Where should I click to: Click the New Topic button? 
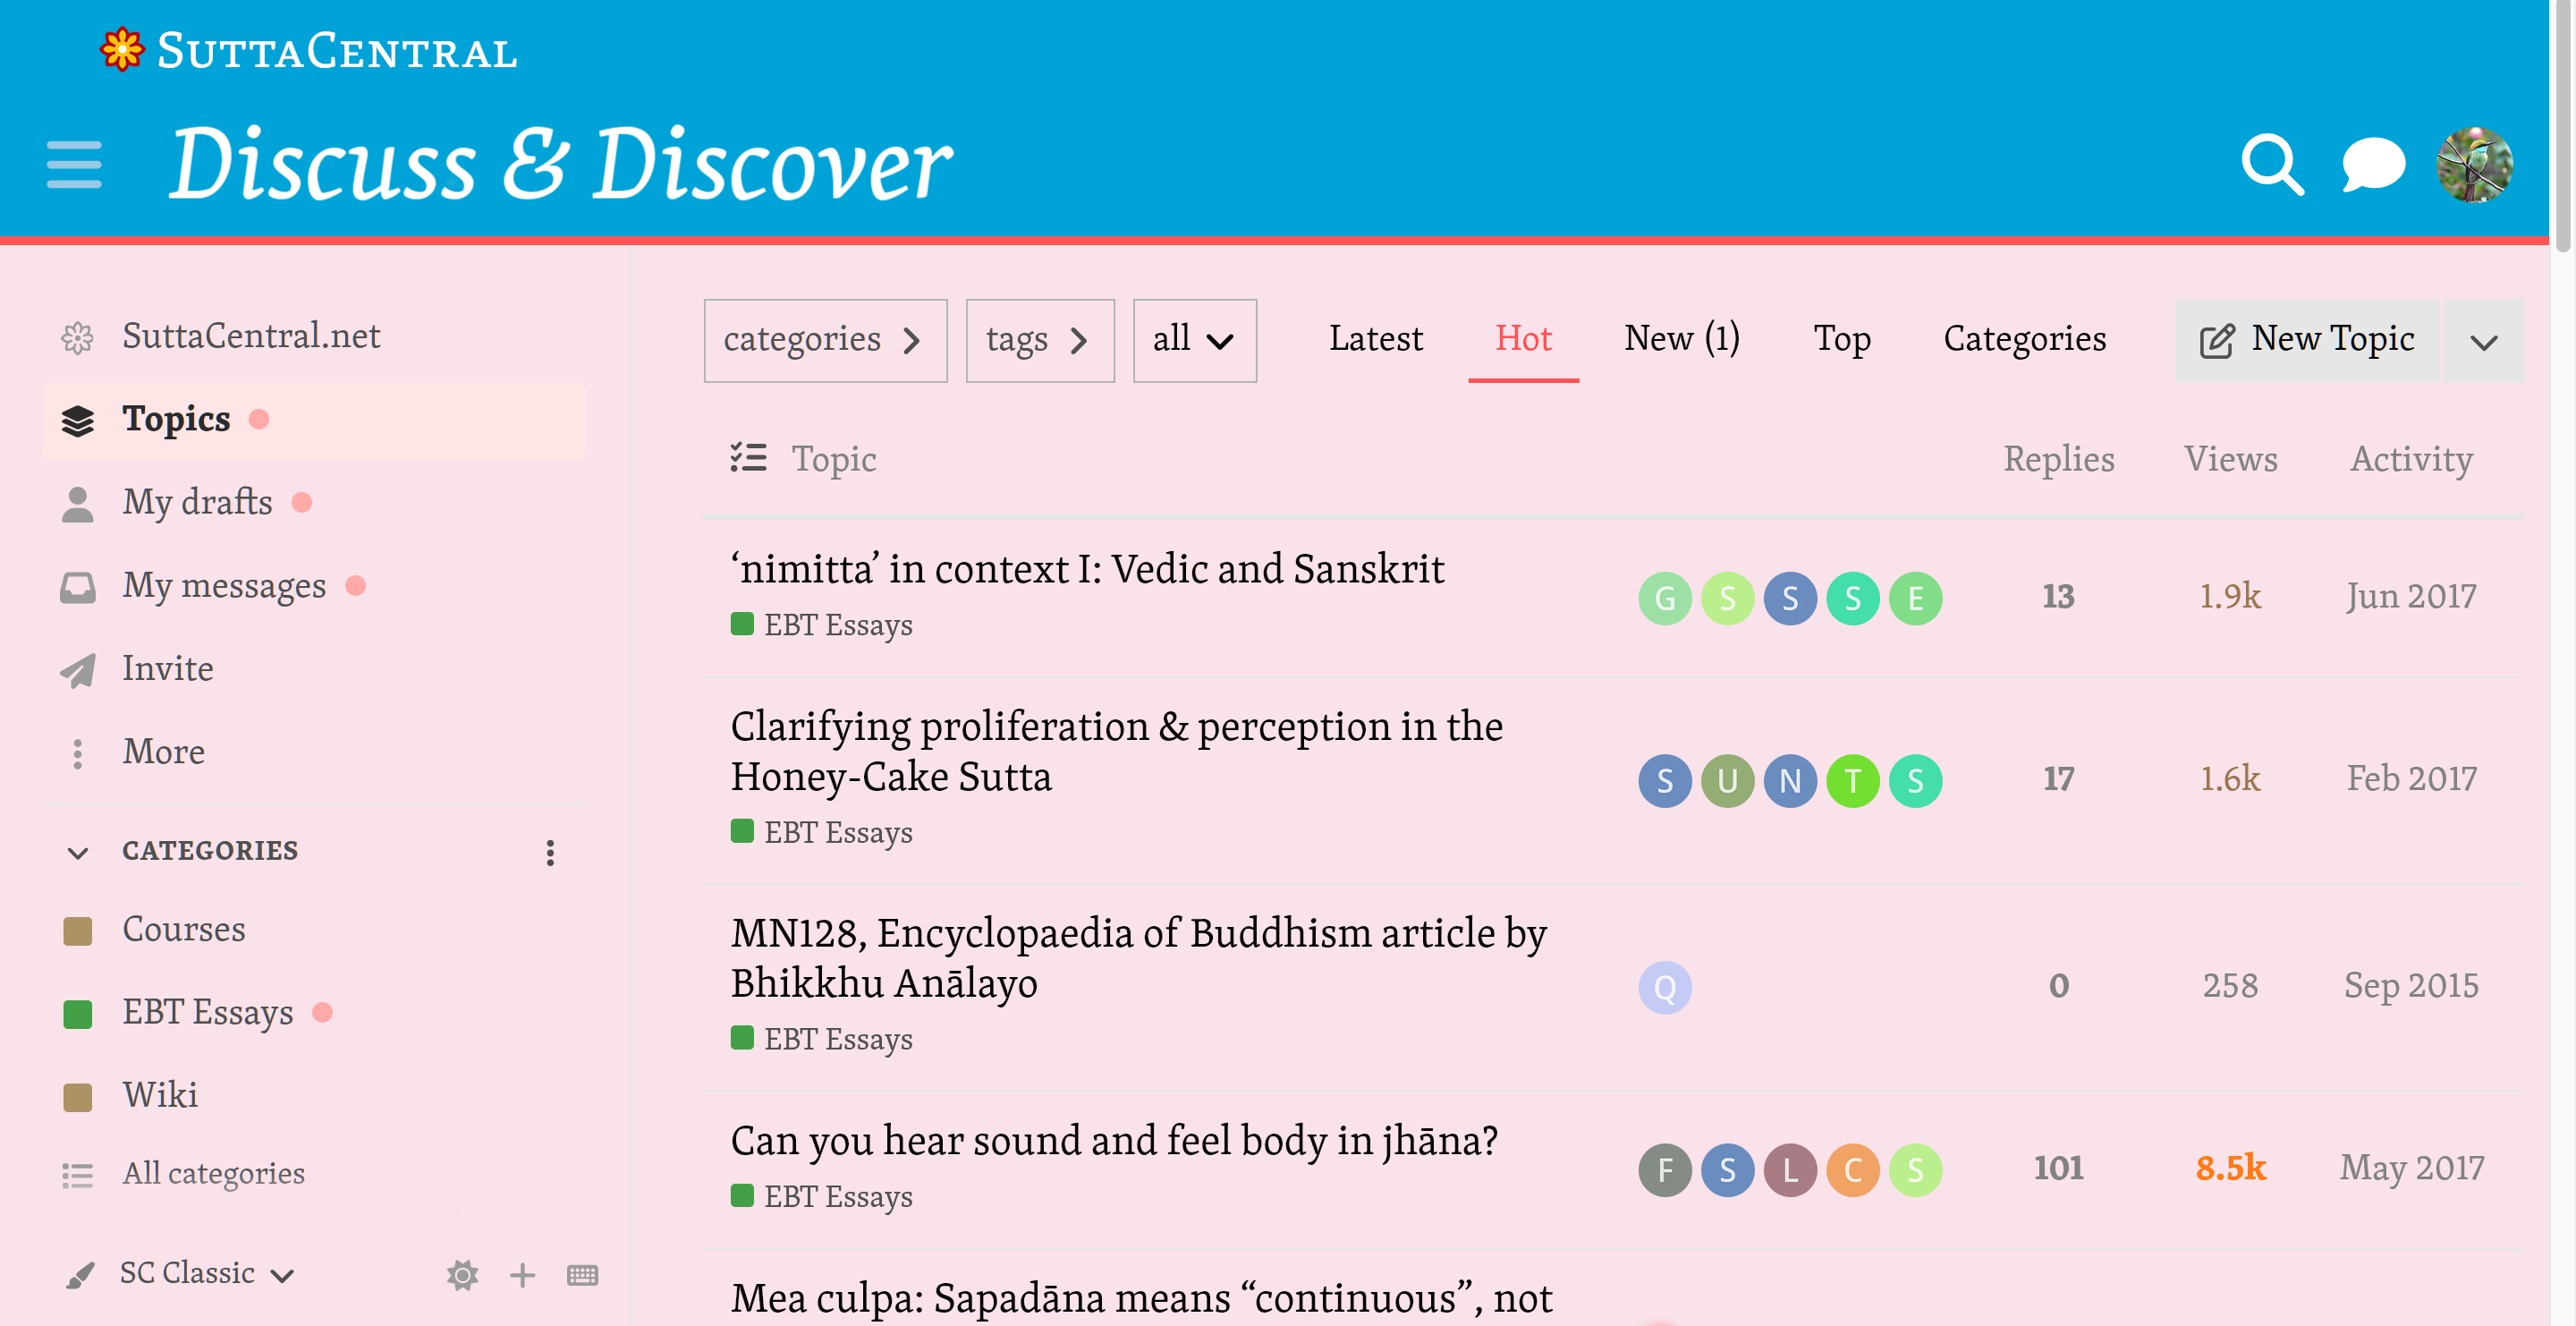(2306, 340)
